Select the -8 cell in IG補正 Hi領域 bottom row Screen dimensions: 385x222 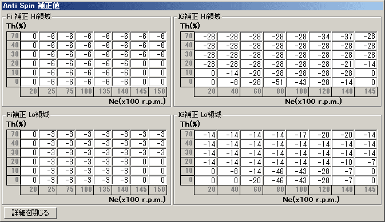tap(229, 82)
